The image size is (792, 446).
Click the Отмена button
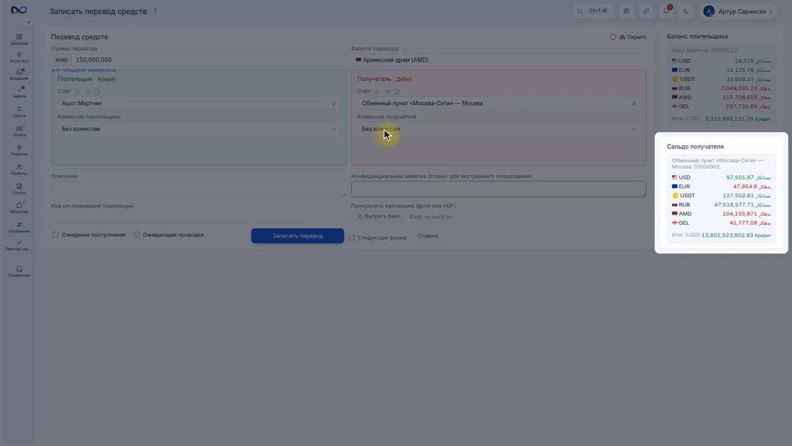[428, 236]
